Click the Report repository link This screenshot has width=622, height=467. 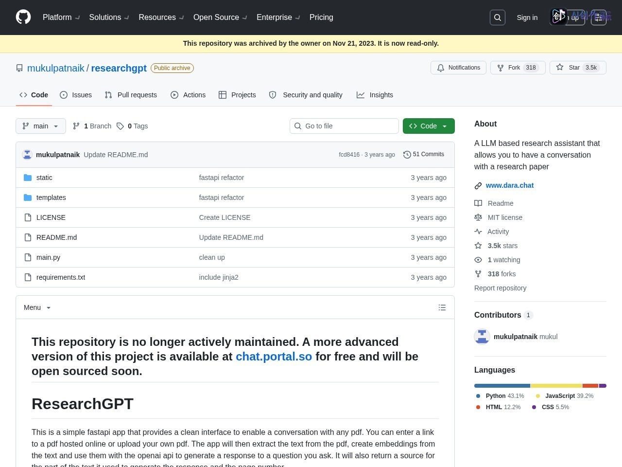coord(500,288)
